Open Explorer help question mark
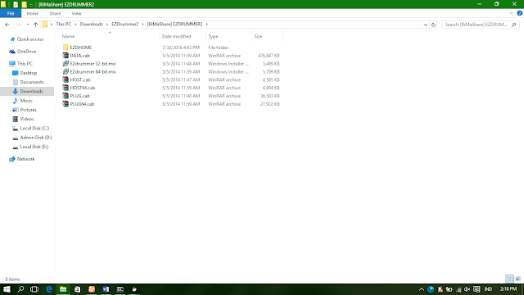524x295 pixels. point(520,13)
